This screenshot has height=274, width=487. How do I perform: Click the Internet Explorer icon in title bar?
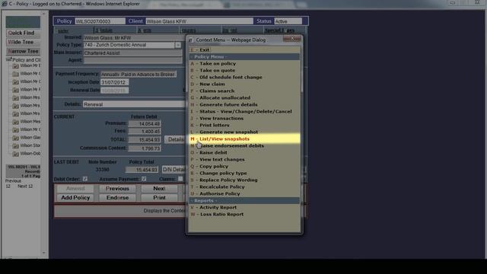[5, 4]
